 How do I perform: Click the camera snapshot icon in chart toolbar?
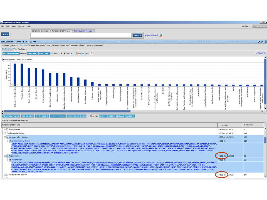tap(82, 53)
